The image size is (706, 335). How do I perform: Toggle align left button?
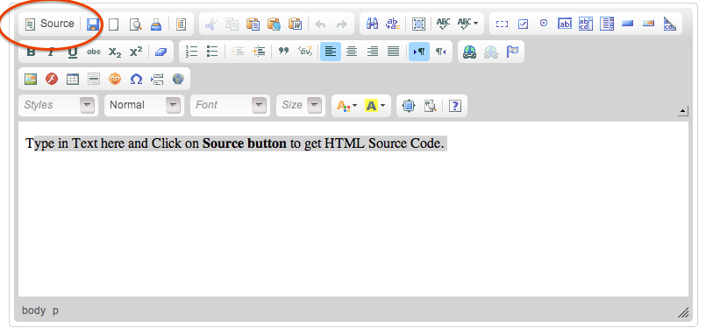[x=331, y=52]
